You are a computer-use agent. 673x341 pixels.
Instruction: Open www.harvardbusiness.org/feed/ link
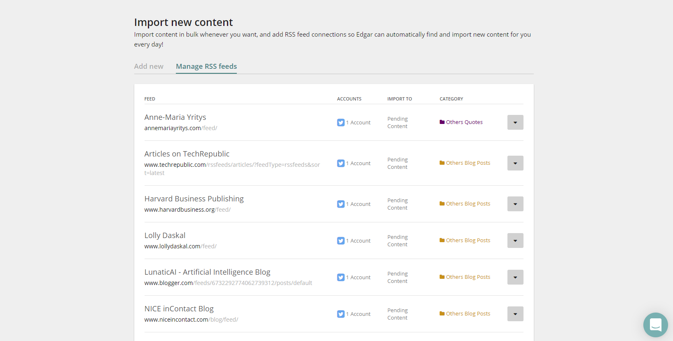[x=187, y=210]
